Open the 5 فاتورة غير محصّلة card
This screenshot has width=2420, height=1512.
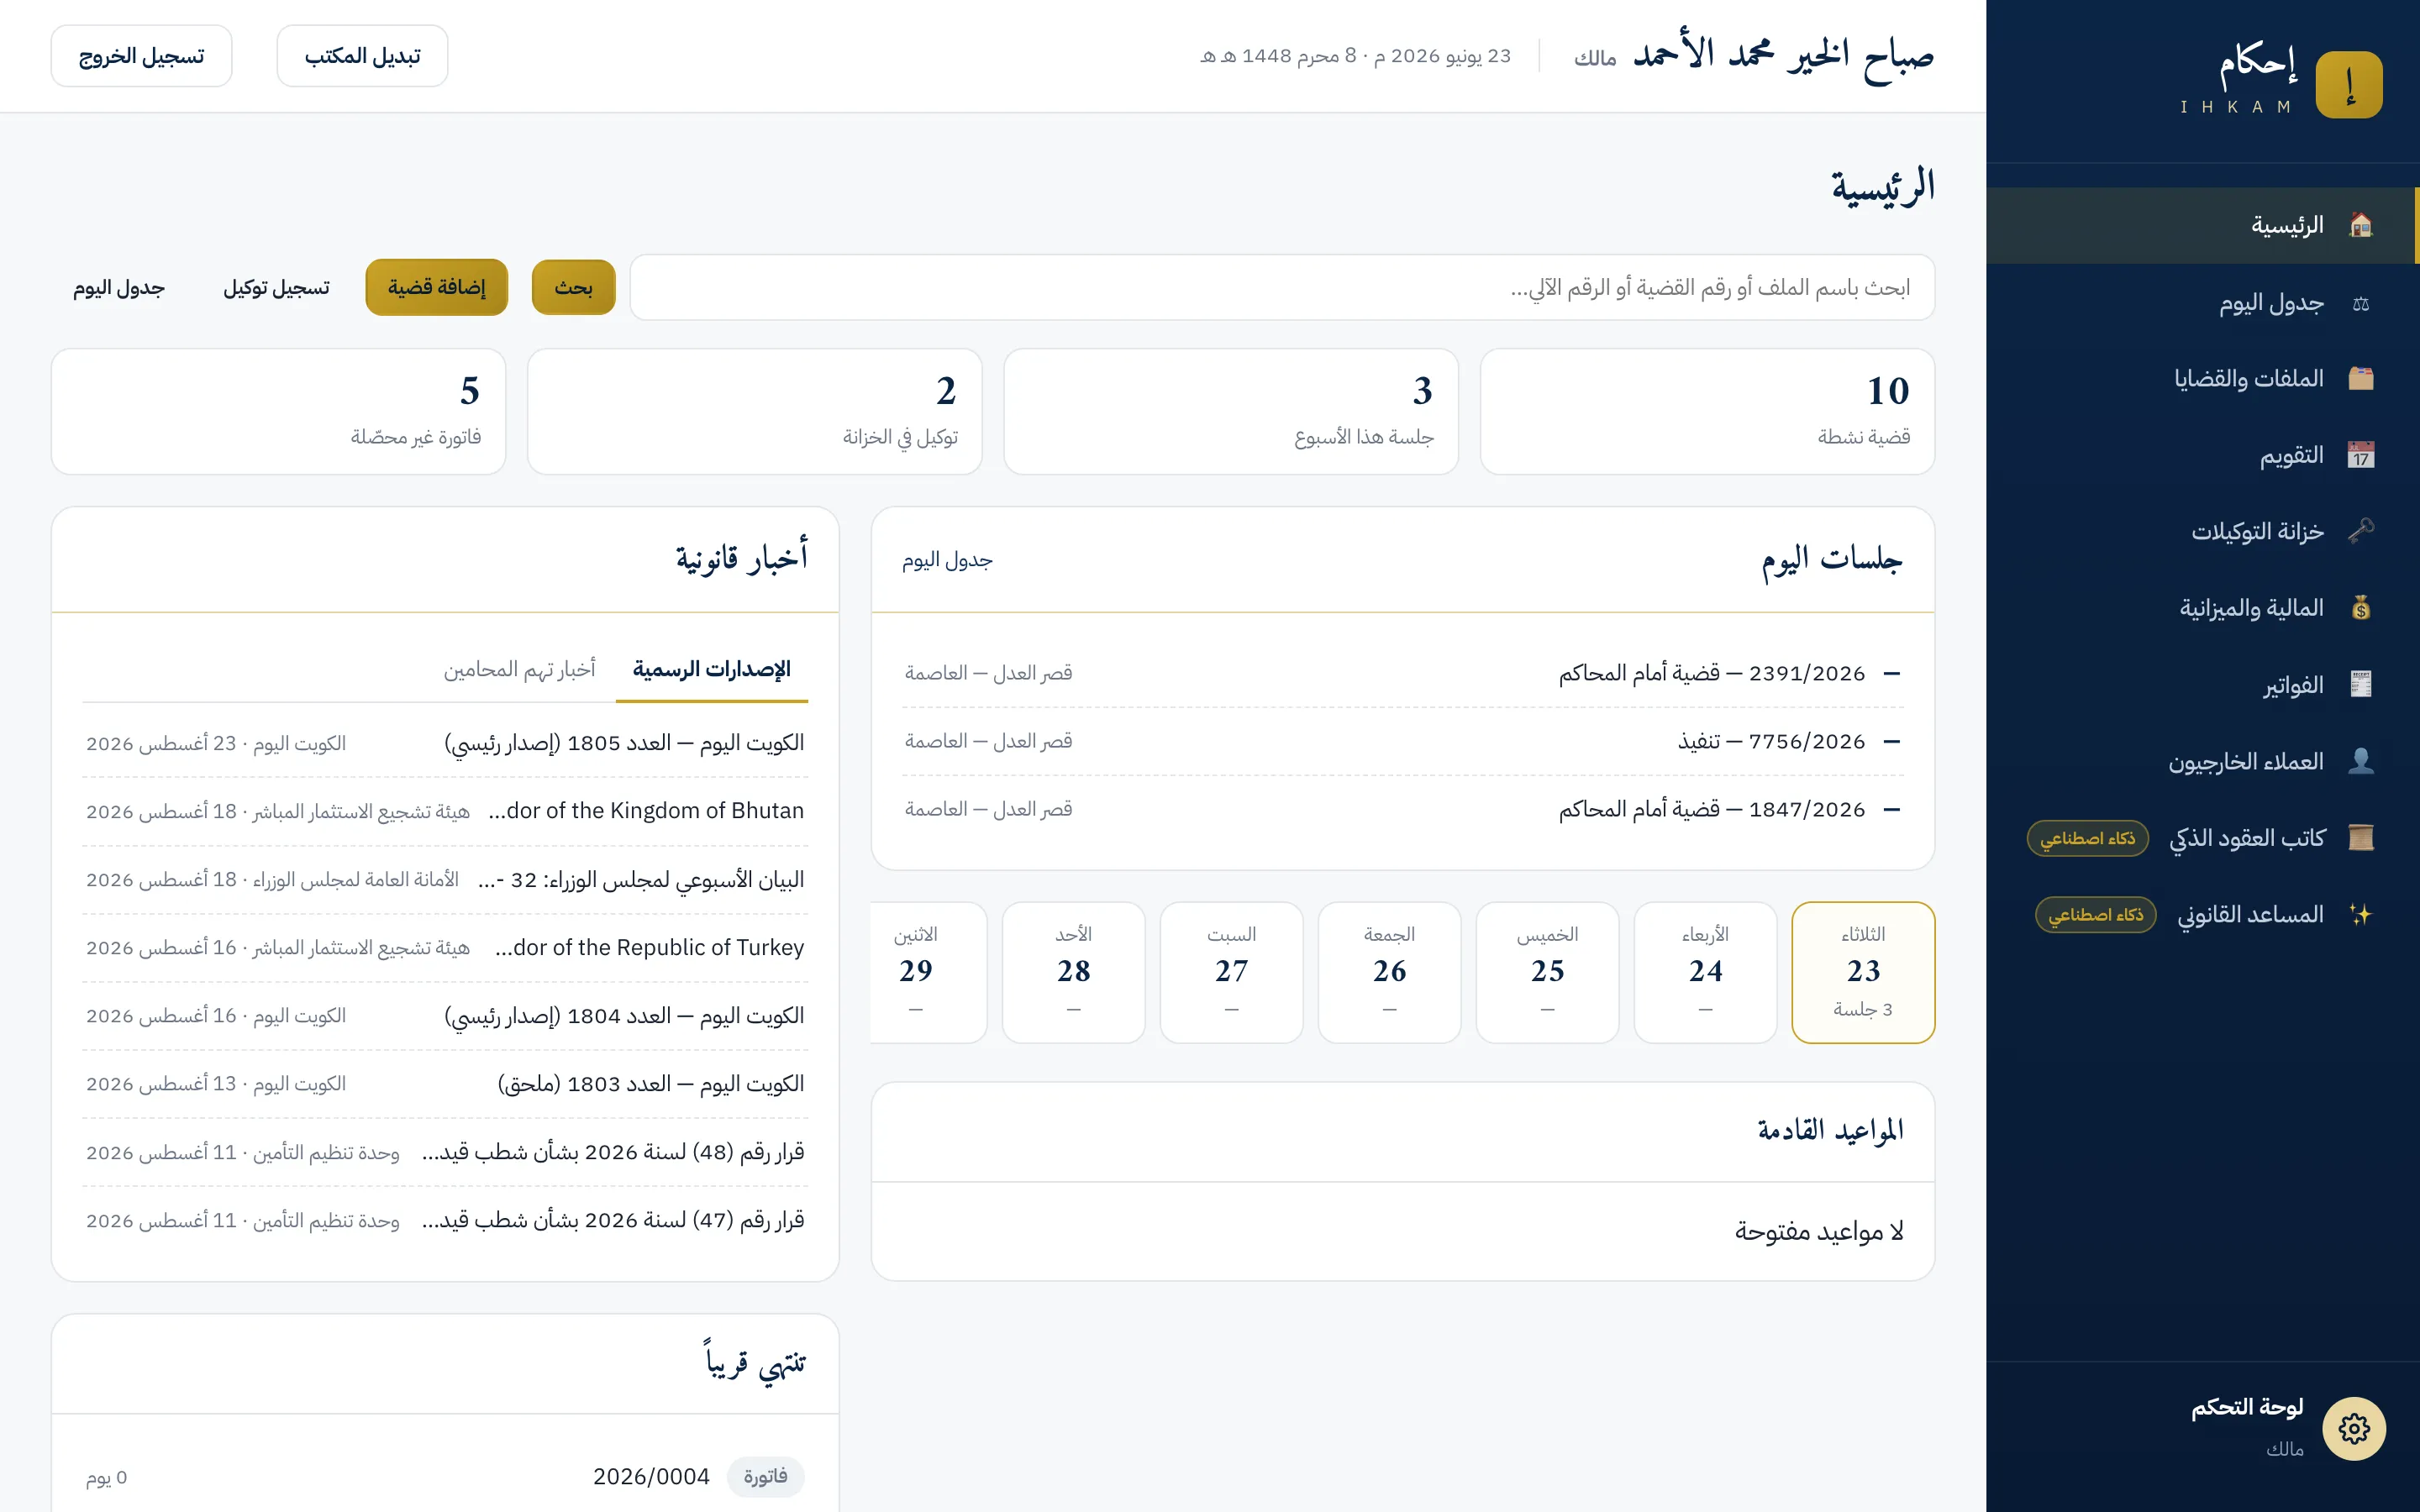click(x=278, y=411)
